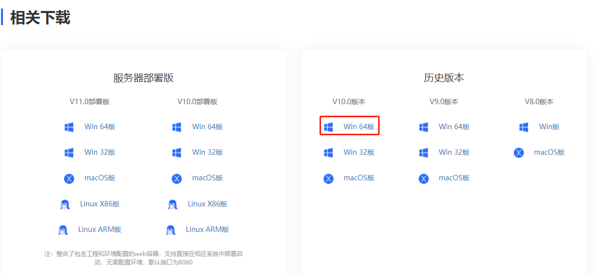Click Windows icon beside V11.0部署版 Win 64版
The image size is (601, 275).
tap(69, 127)
